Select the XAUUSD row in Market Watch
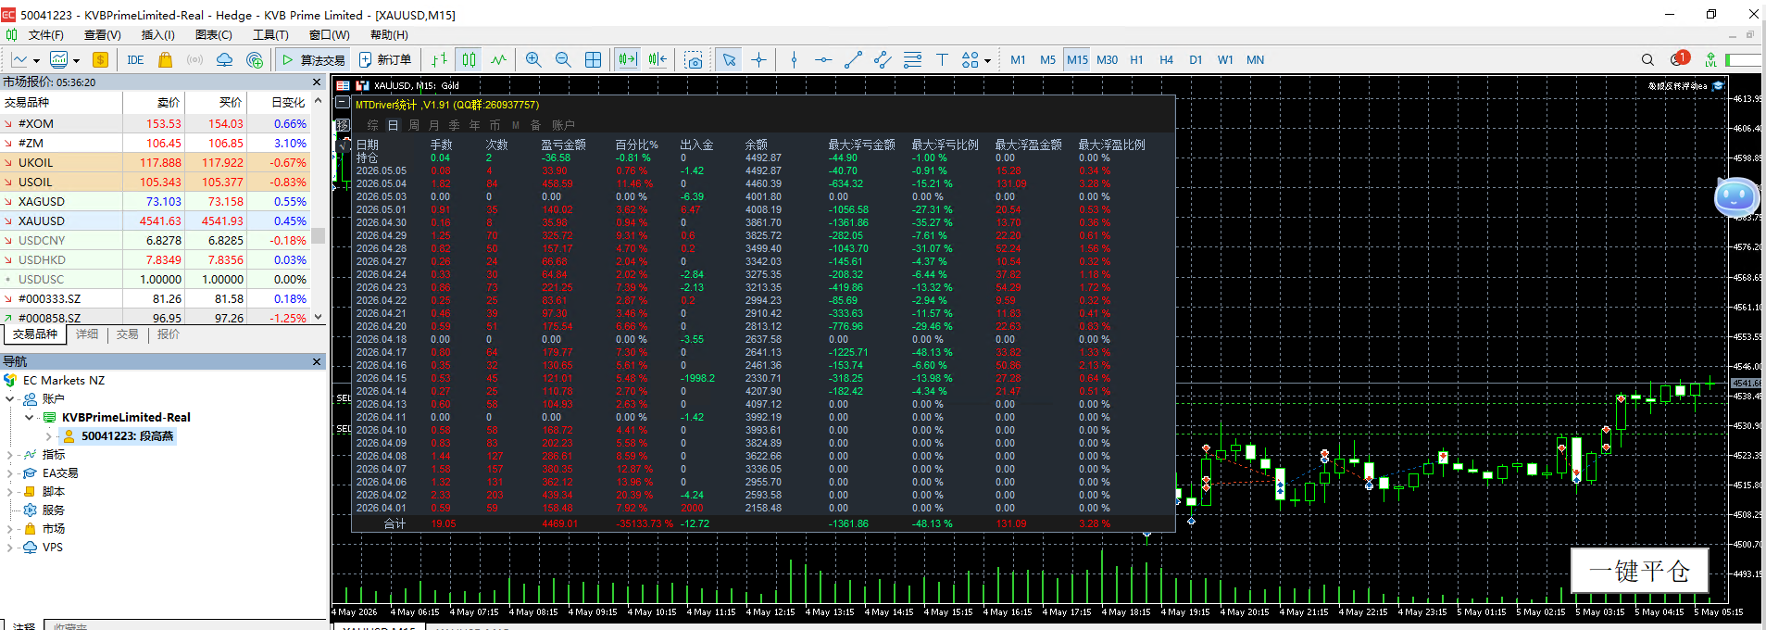The width and height of the screenshot is (1766, 630). (155, 221)
